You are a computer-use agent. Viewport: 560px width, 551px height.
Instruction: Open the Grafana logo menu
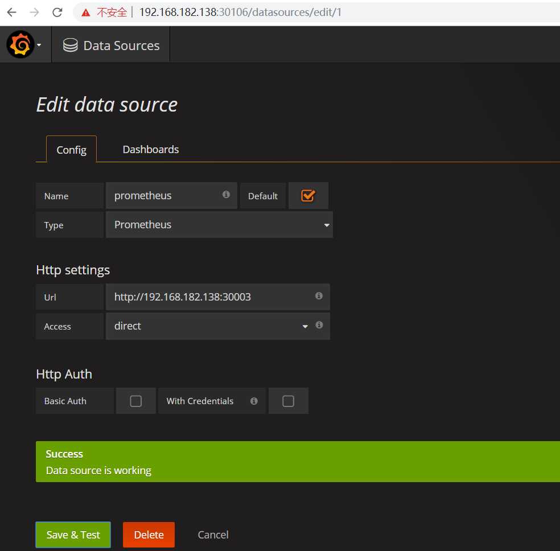[x=20, y=44]
